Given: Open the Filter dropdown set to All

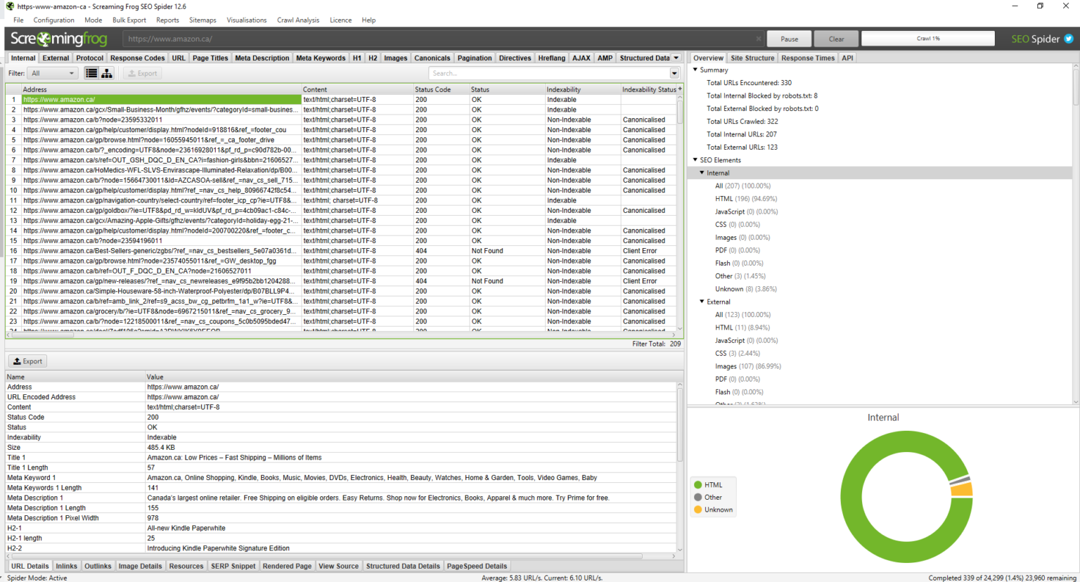Looking at the screenshot, I should pos(53,73).
